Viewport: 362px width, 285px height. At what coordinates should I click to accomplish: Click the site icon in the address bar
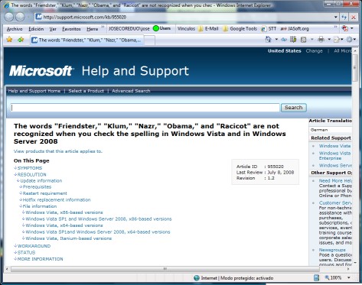pyautogui.click(x=39, y=17)
